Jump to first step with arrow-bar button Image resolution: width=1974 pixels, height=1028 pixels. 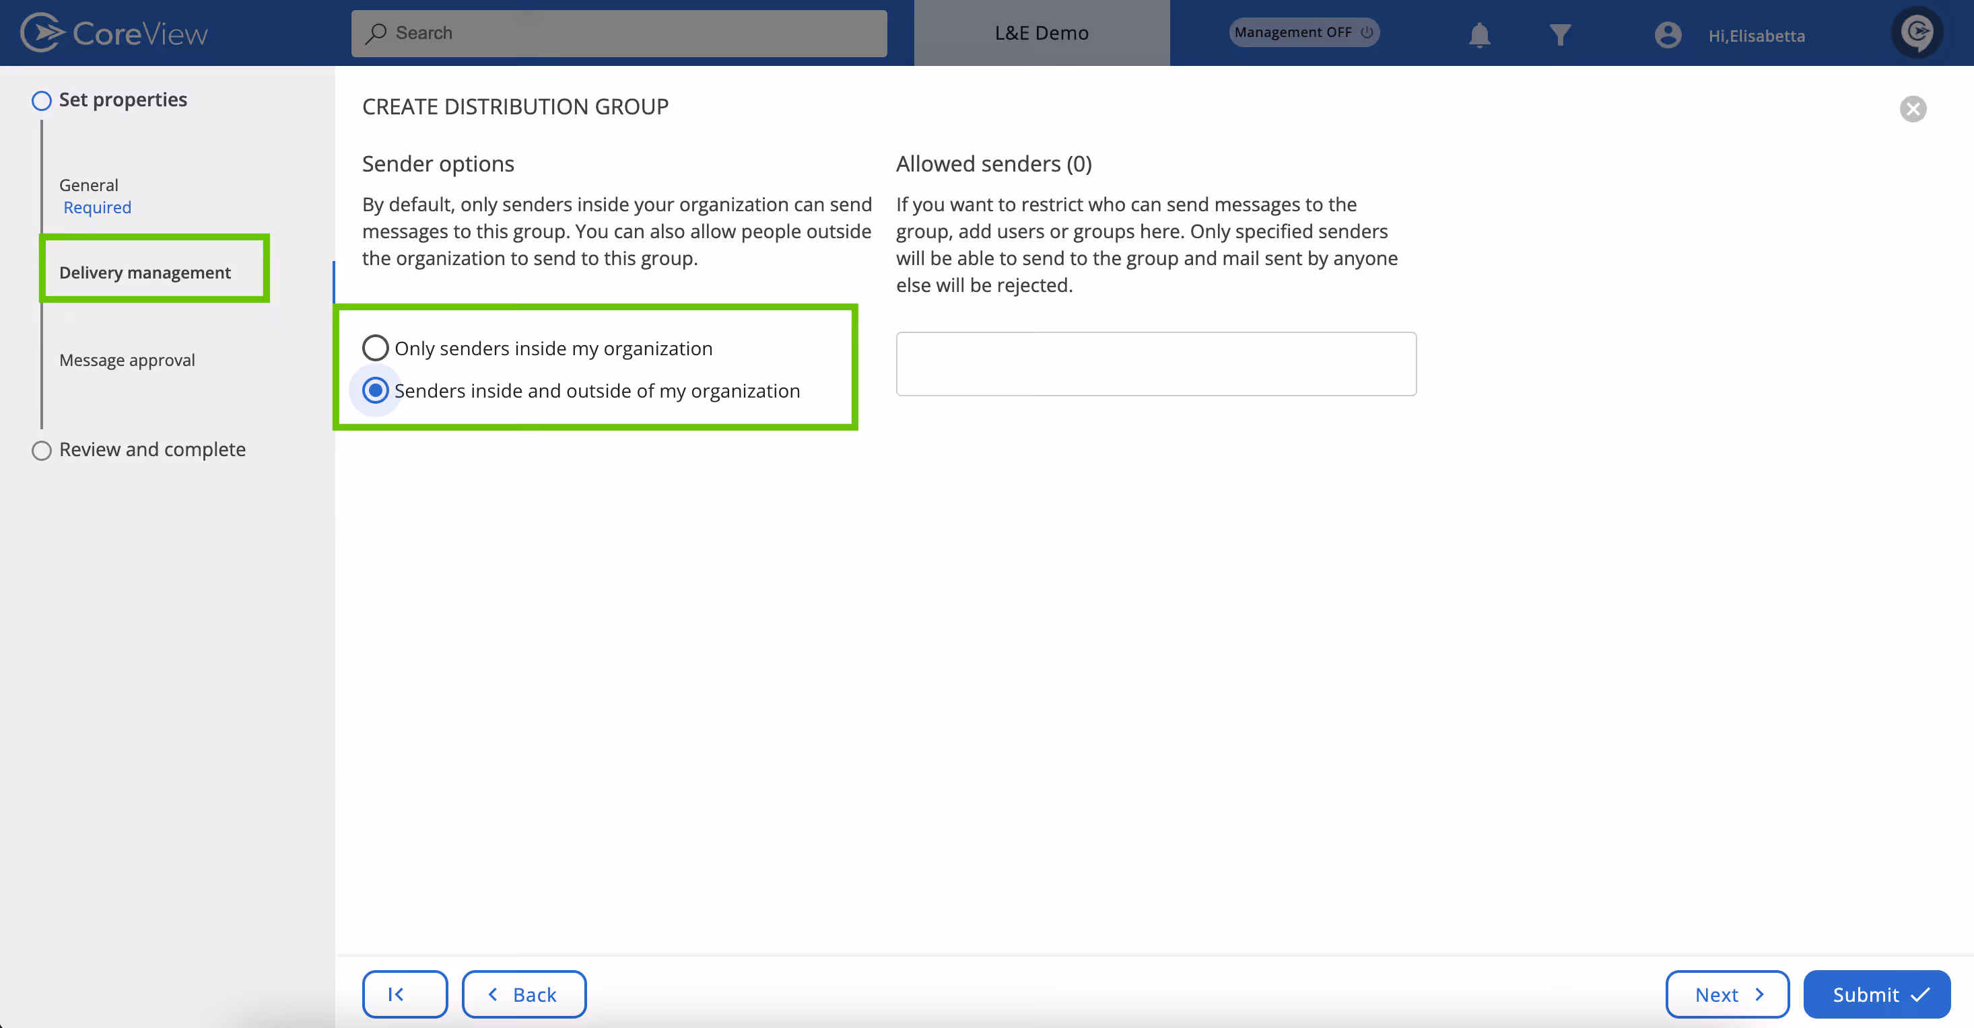coord(405,994)
